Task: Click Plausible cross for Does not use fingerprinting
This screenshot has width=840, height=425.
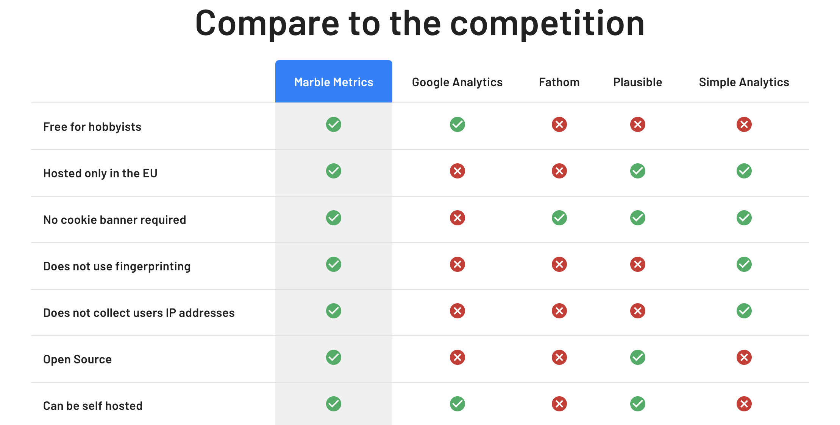Action: click(638, 264)
